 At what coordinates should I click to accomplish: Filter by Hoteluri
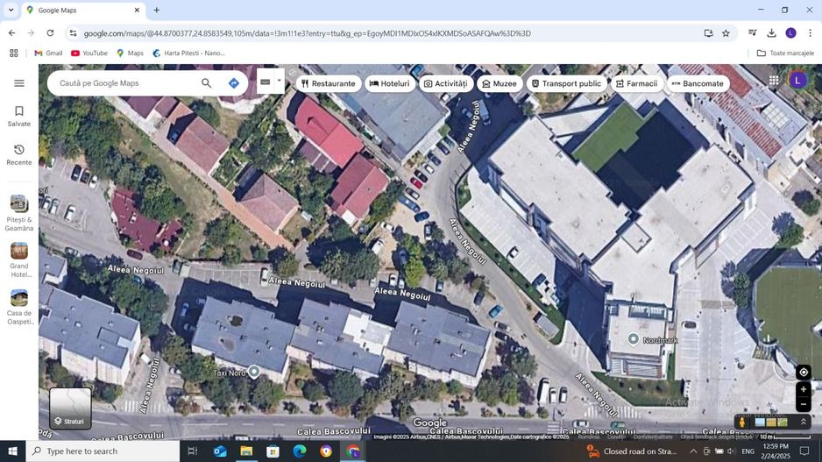click(x=389, y=83)
